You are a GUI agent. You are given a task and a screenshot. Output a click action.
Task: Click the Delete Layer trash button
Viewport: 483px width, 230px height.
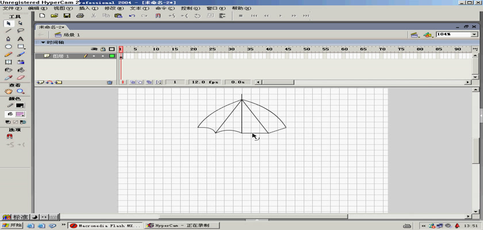coord(109,82)
